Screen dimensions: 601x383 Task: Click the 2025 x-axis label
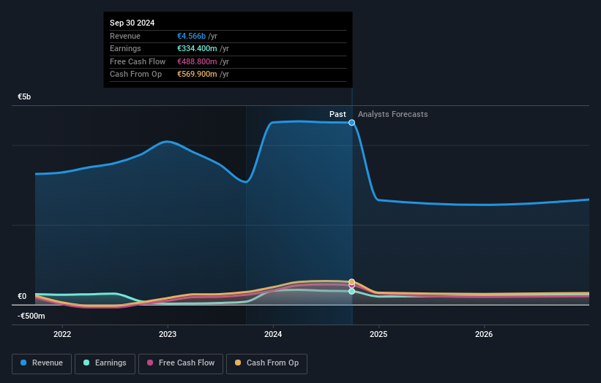click(378, 334)
